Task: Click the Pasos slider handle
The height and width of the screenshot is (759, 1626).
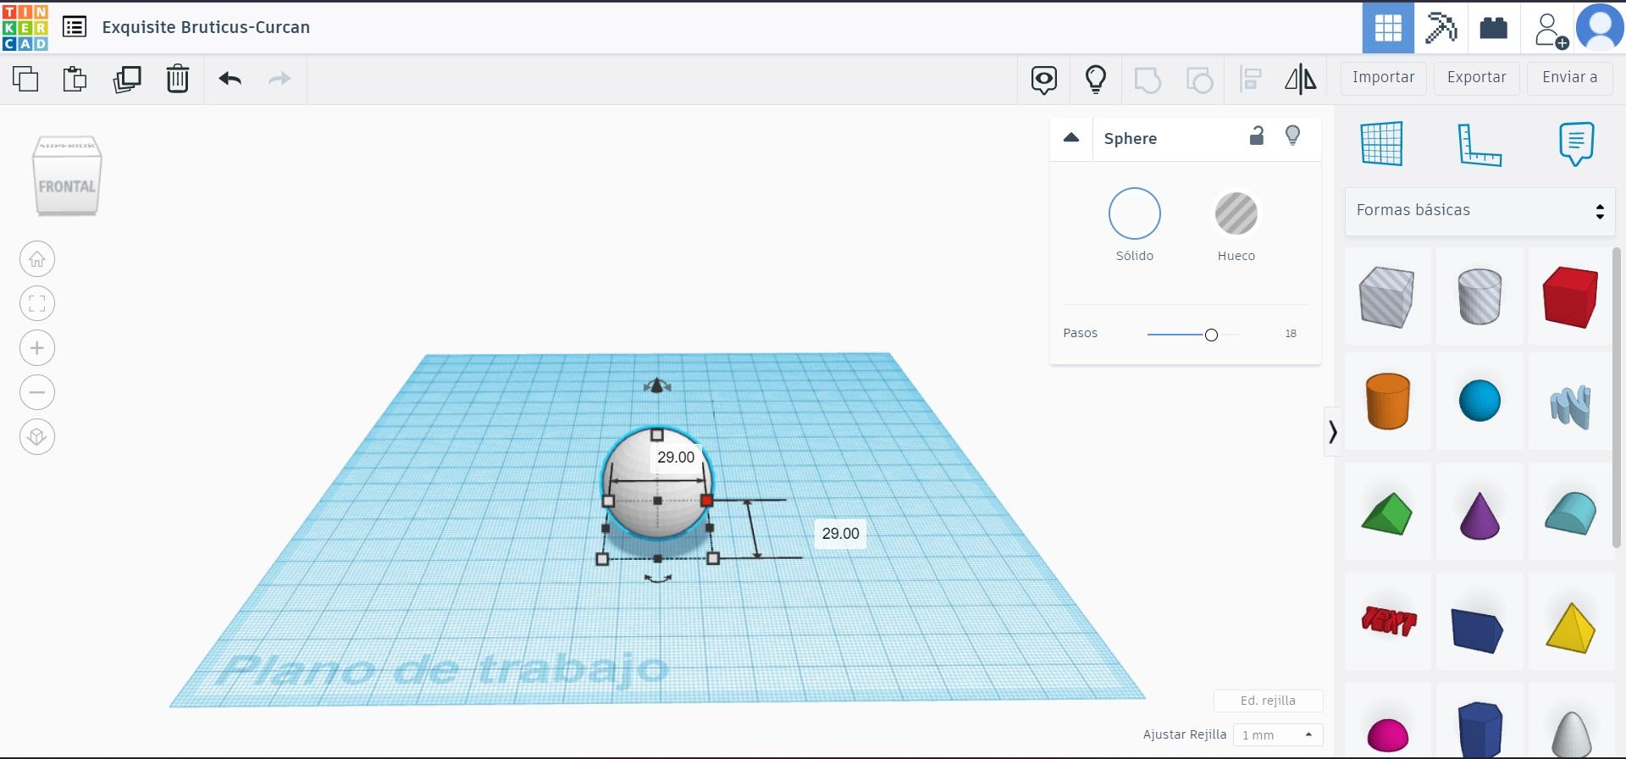Action: pyautogui.click(x=1211, y=335)
